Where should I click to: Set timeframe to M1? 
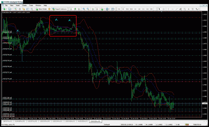pyautogui.click(x=119, y=9)
